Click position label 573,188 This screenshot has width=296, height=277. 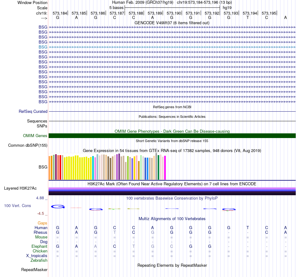pos(136,13)
